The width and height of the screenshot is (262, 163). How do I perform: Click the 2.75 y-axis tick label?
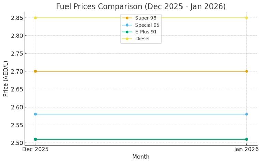pyautogui.click(x=15, y=53)
